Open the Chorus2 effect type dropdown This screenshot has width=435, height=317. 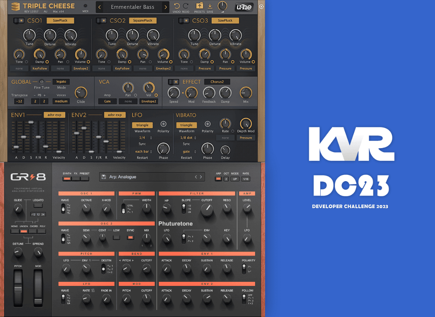point(217,82)
